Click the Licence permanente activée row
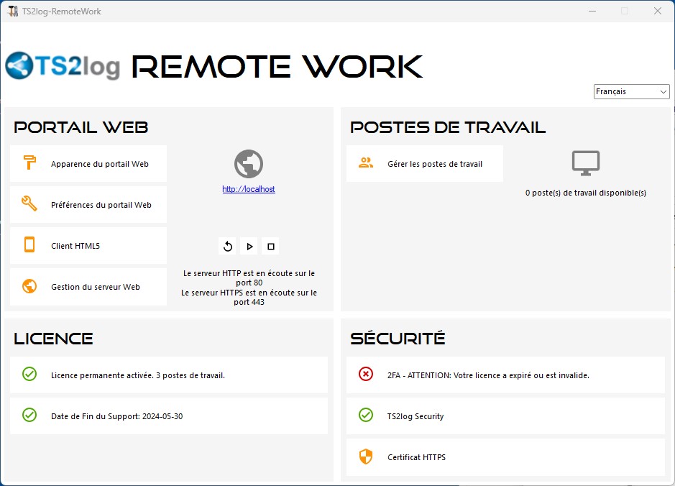 [169, 375]
